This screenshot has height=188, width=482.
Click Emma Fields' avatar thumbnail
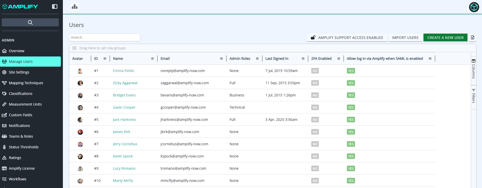coord(80,71)
